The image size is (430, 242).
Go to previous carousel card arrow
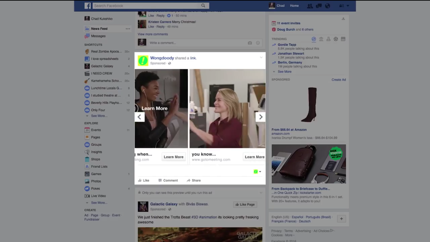[139, 117]
